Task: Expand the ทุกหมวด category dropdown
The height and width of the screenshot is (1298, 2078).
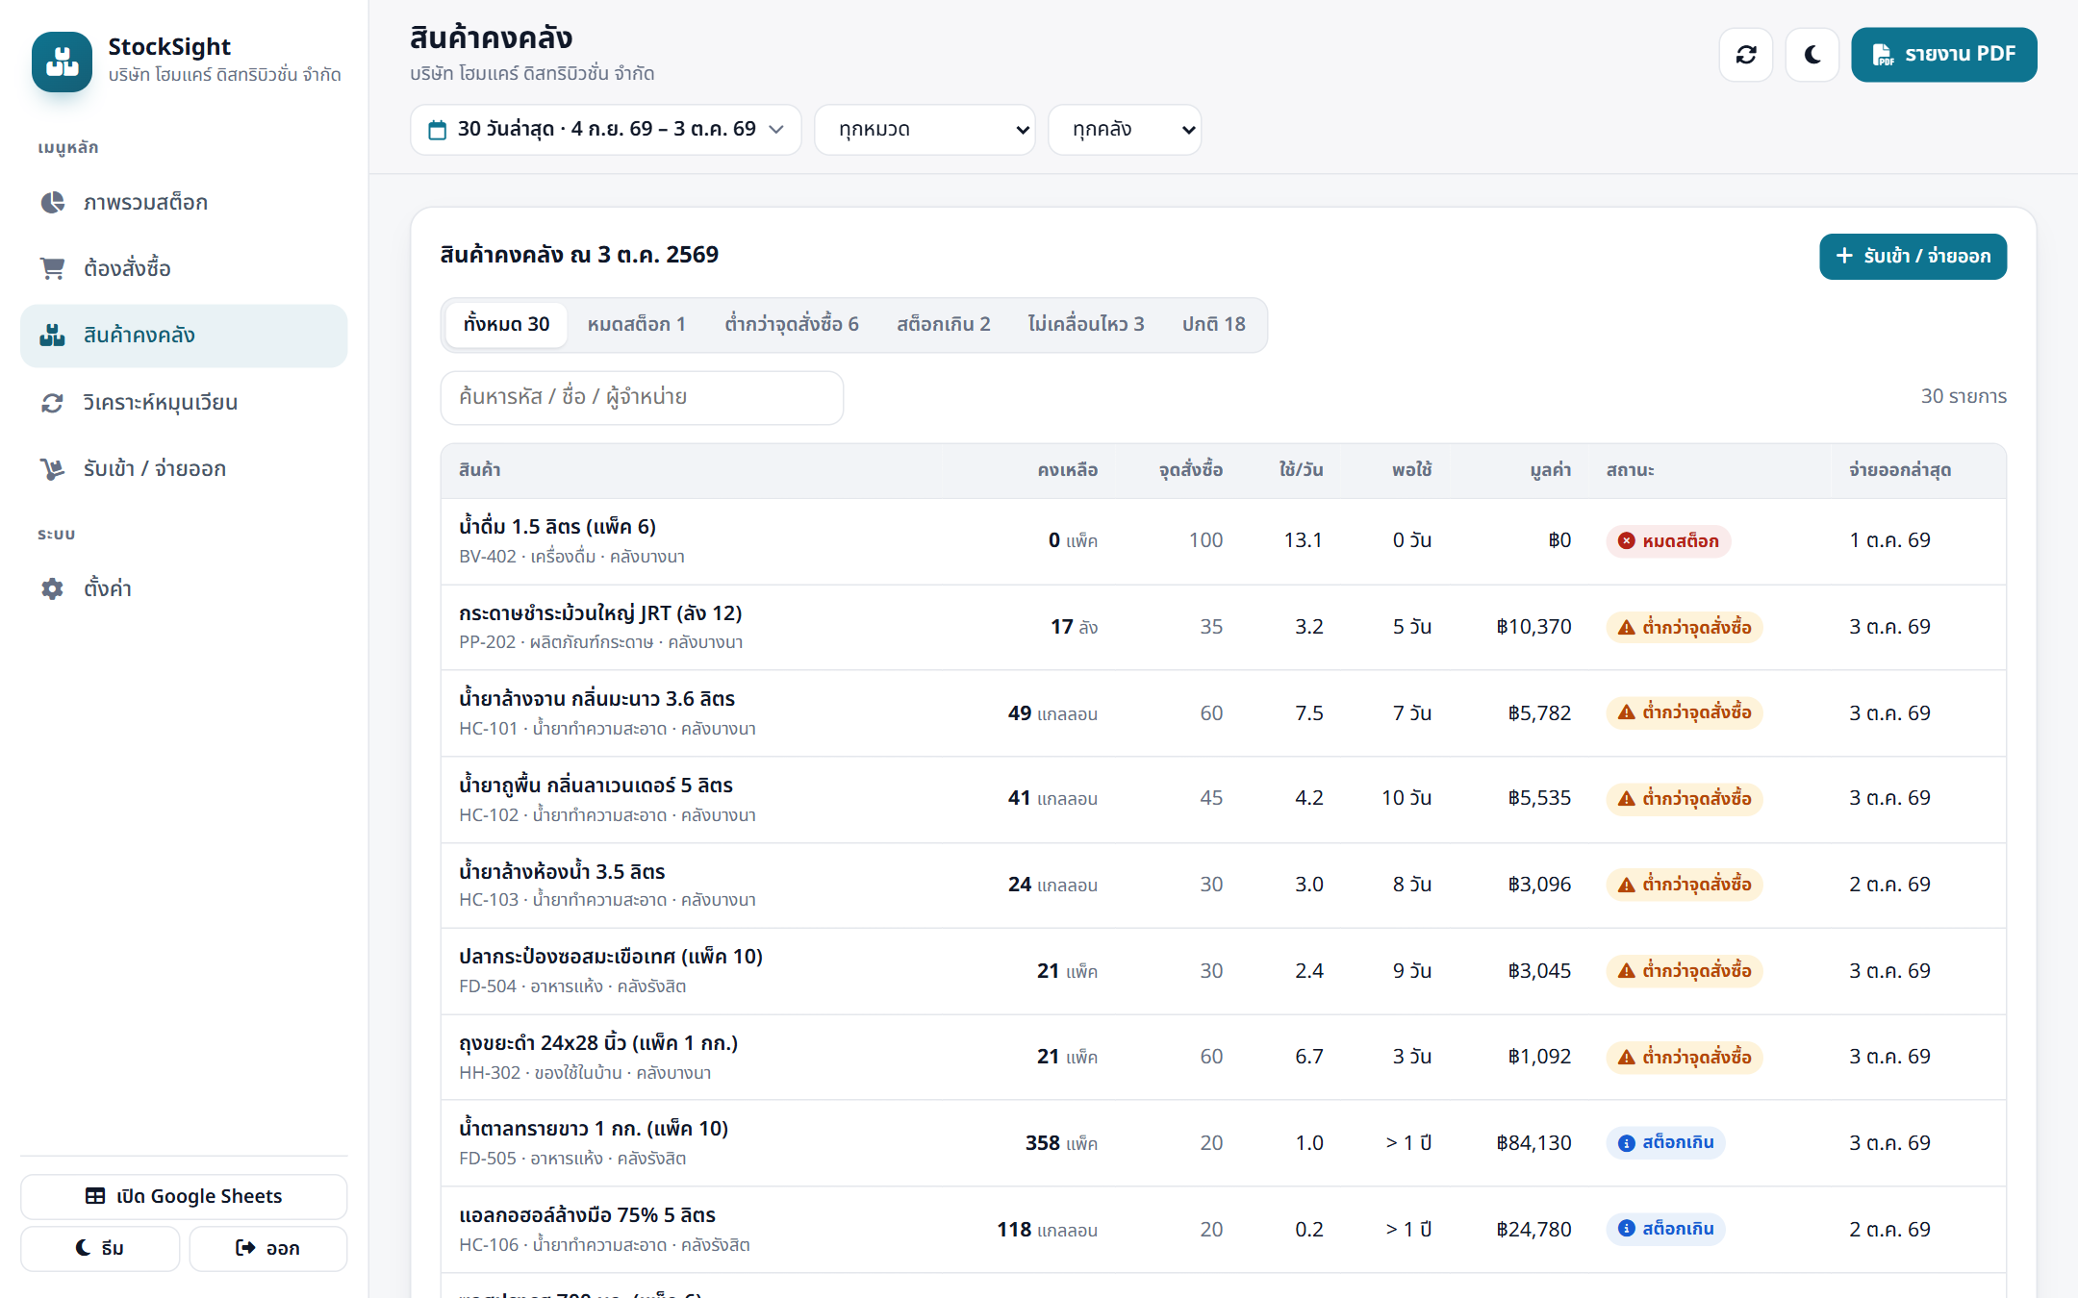Action: 925,130
